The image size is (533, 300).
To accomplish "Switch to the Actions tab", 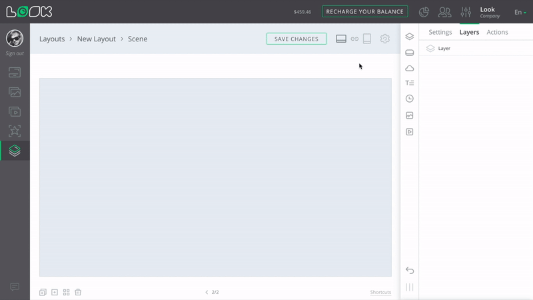I will pos(497,32).
